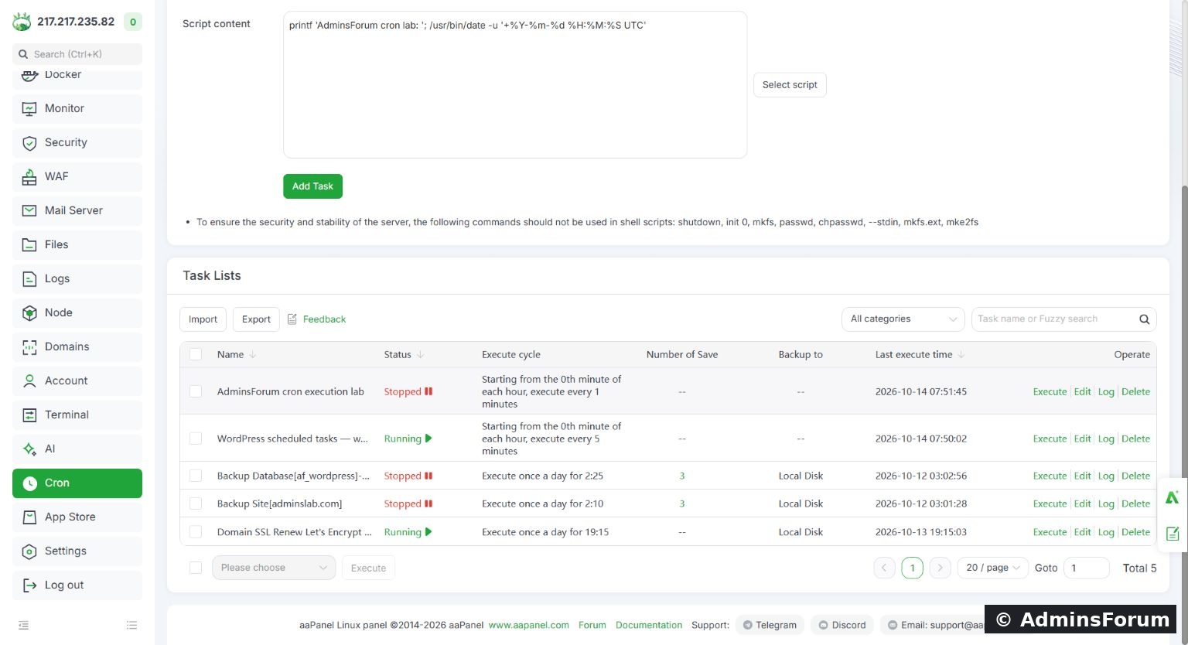Click the collapse sidebar icon bottom left
The width and height of the screenshot is (1188, 645).
23,625
